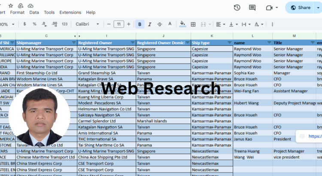322x176 pixels.
Task: Select cell 'First Steamship Co Ltd'
Action: point(46,73)
